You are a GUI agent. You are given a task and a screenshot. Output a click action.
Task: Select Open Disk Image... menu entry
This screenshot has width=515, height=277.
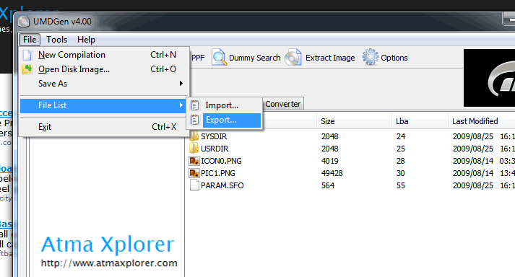coord(103,69)
